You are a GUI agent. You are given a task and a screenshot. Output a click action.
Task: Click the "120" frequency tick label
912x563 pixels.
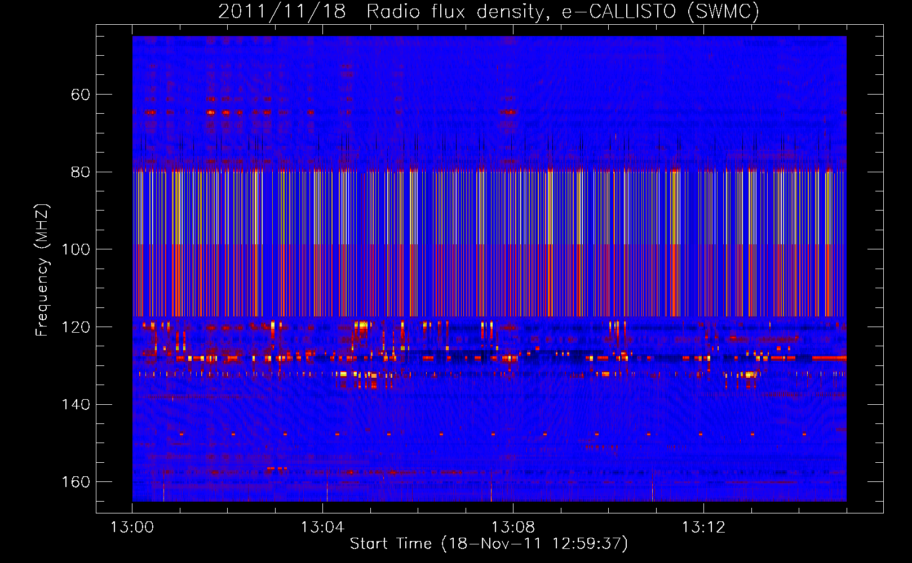click(x=76, y=327)
